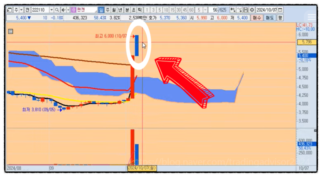Open the dropdown arrow next to speaker
The width and height of the screenshot is (322, 177).
pos(68,10)
